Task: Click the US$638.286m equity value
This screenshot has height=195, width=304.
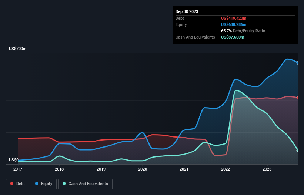Action: [234, 24]
